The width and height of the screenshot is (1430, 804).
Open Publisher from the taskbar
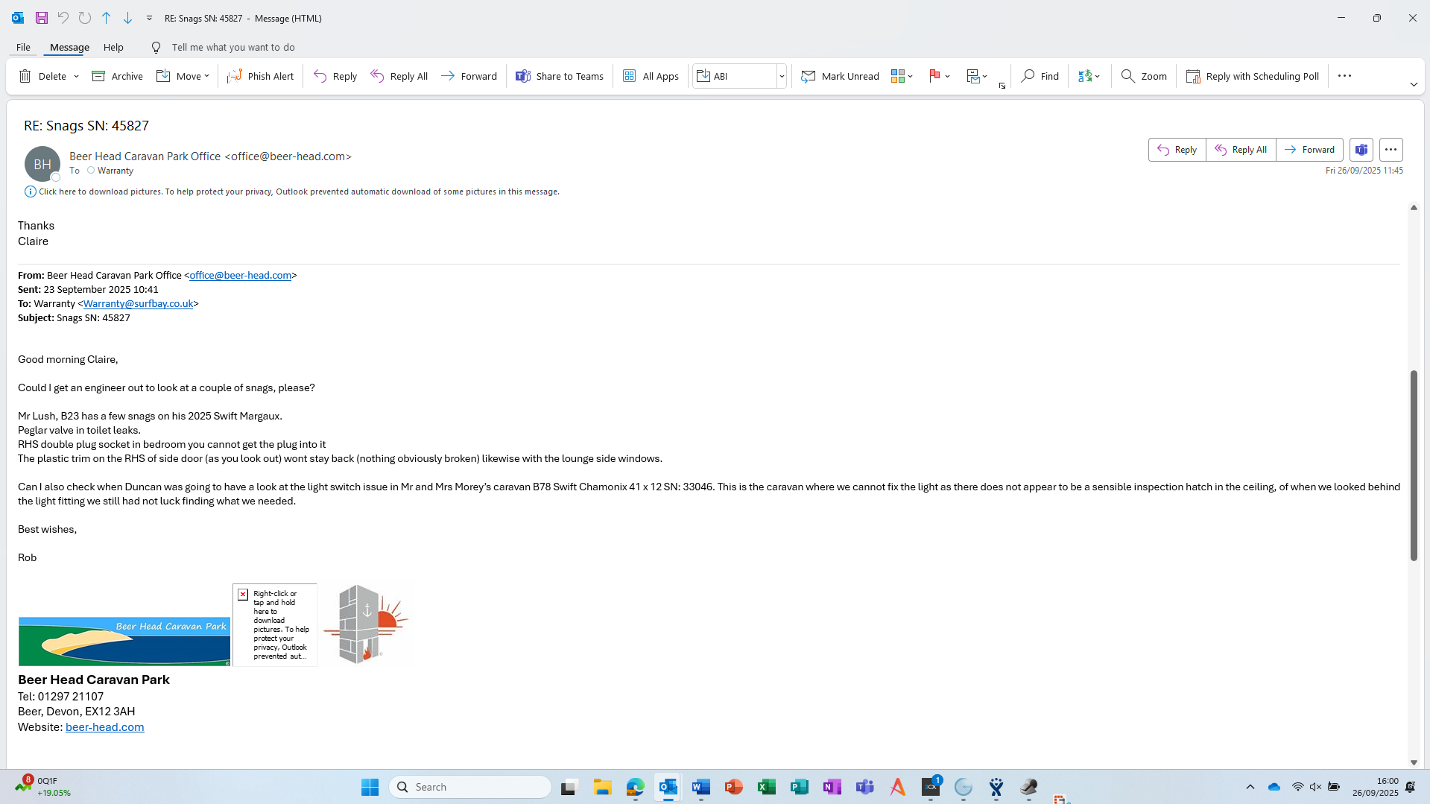(799, 787)
